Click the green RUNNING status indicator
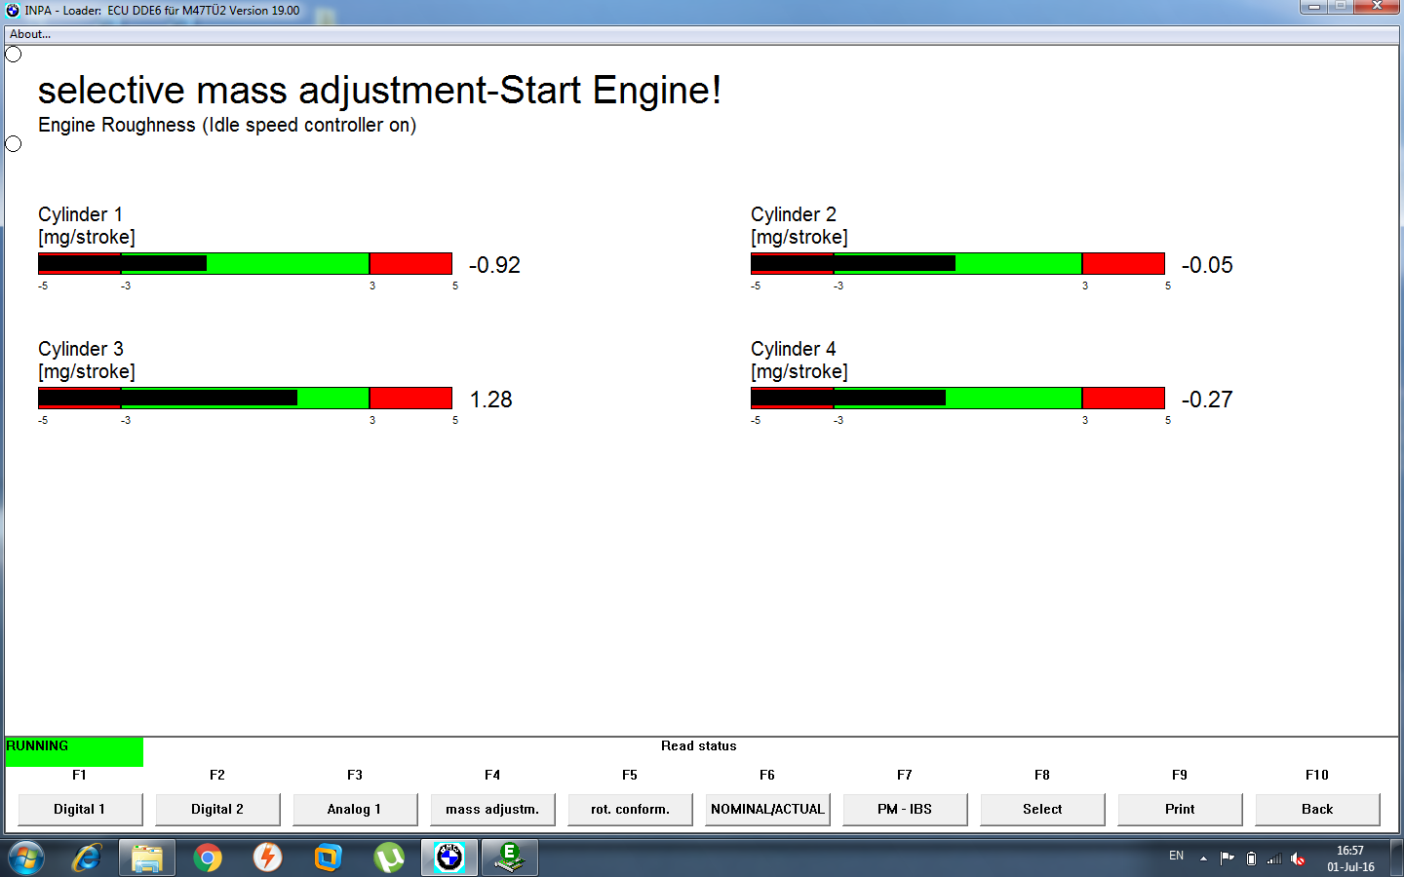 click(x=74, y=751)
